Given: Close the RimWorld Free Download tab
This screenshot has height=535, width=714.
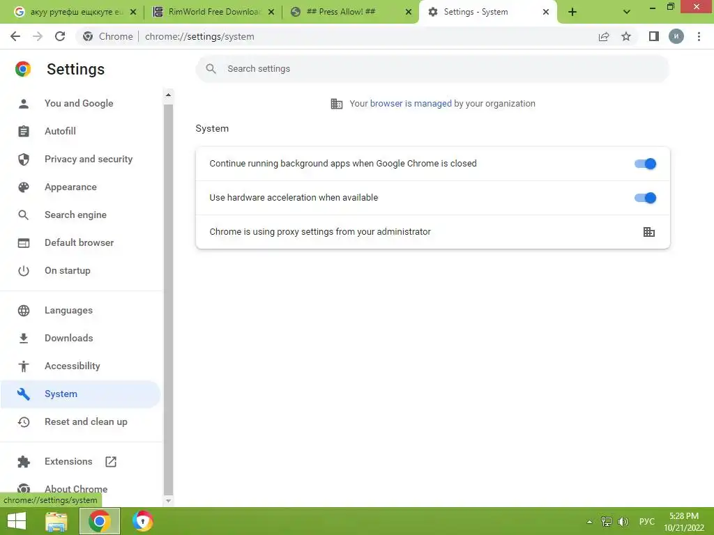Looking at the screenshot, I should tap(271, 12).
